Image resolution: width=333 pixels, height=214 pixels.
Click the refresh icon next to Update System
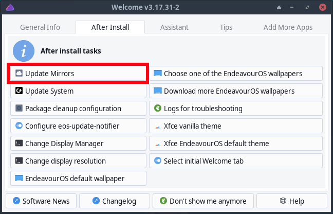click(19, 91)
